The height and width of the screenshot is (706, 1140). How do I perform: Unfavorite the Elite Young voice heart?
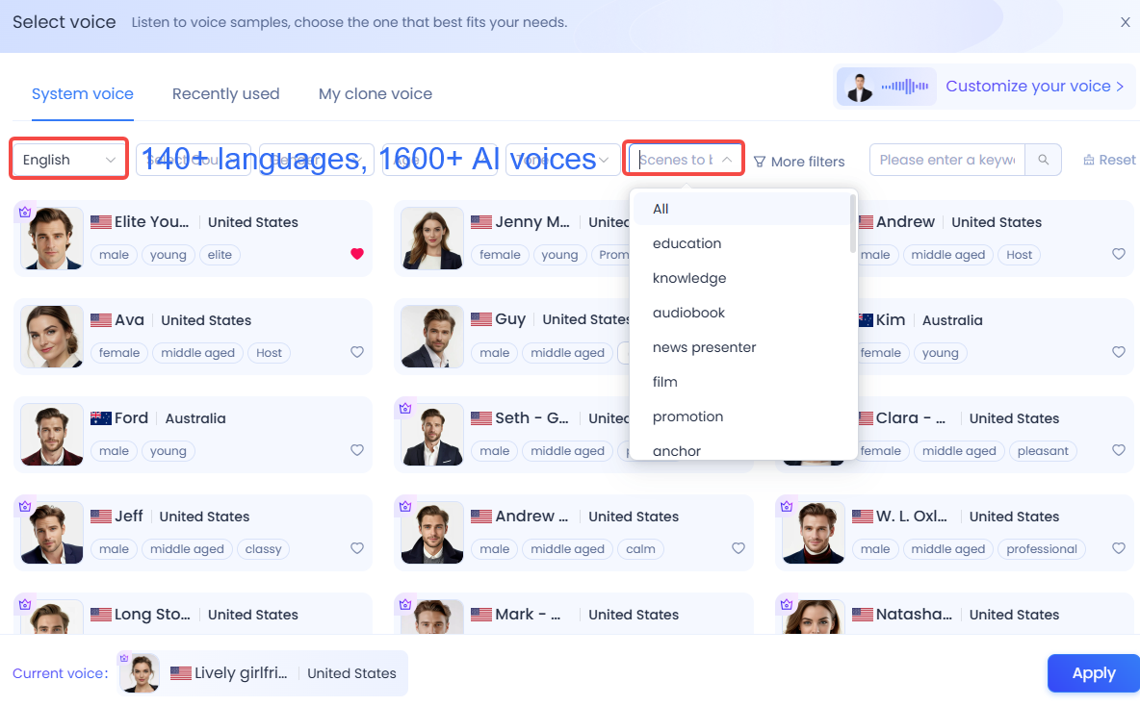tap(357, 254)
